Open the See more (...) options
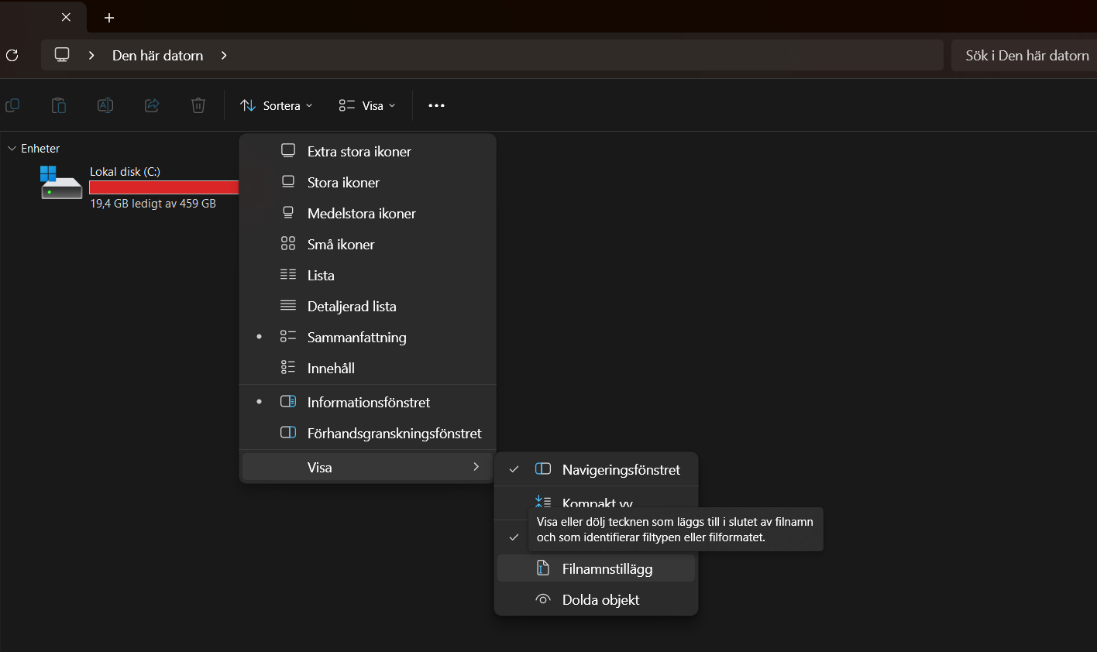Viewport: 1097px width, 652px height. (x=436, y=105)
